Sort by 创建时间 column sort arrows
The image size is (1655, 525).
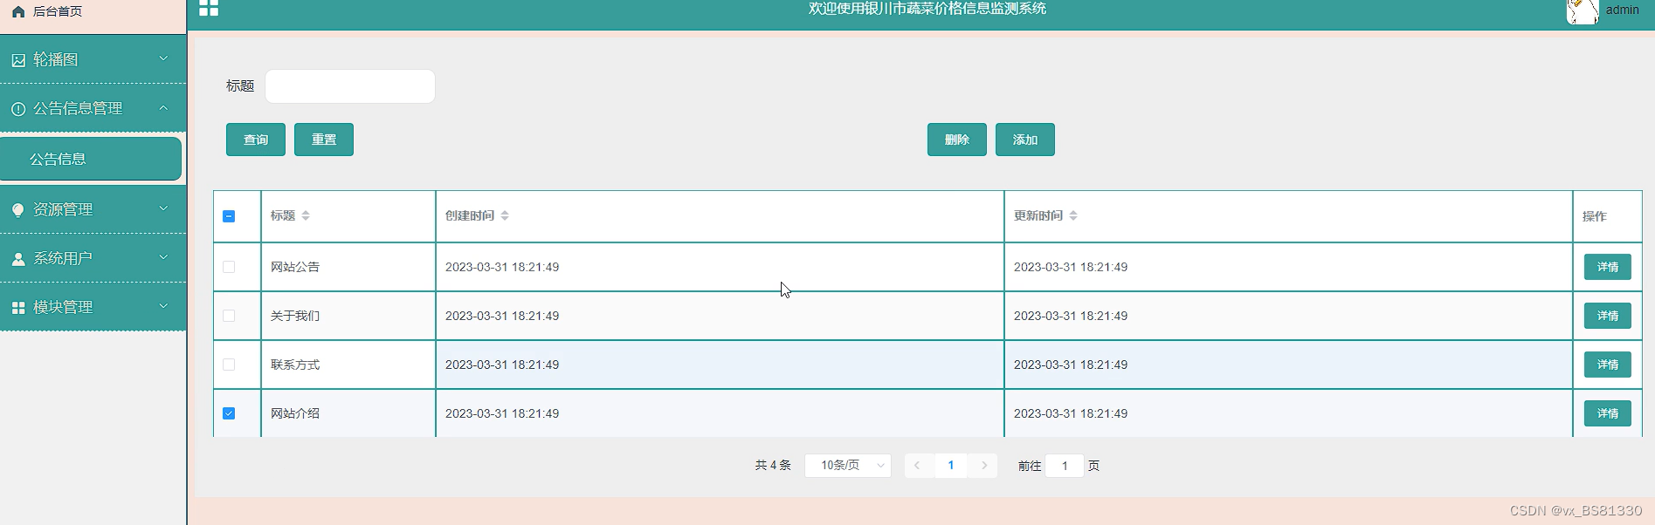pyautogui.click(x=505, y=215)
